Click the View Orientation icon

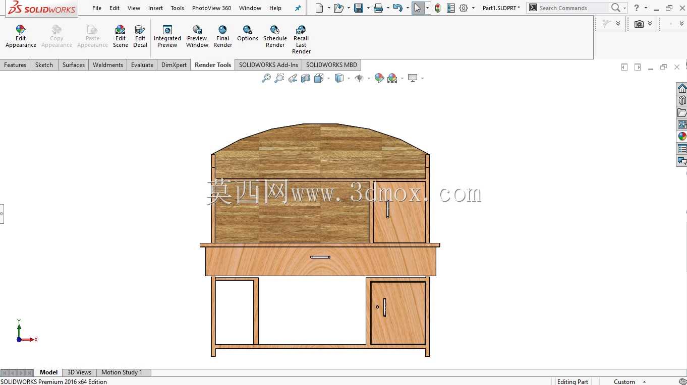point(319,78)
